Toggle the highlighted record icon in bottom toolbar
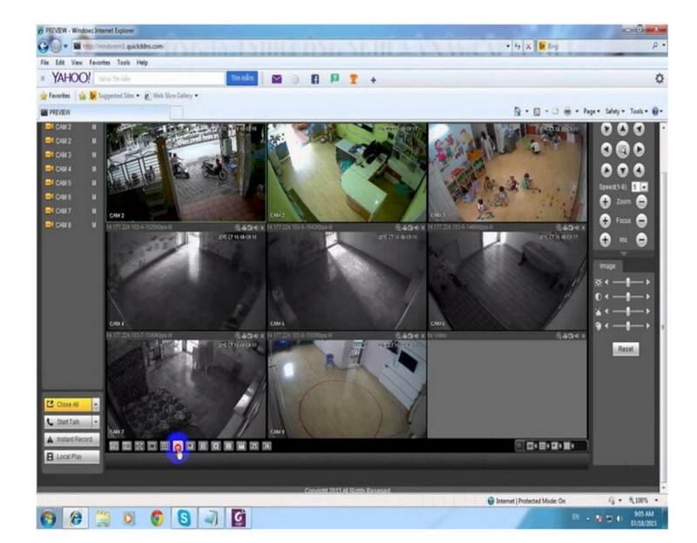The width and height of the screenshot is (697, 543). (178, 446)
